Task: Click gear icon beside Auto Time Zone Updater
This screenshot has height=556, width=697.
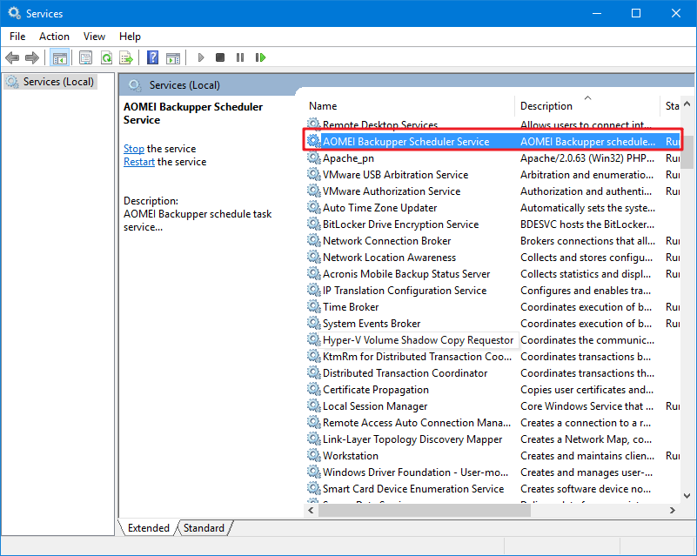Action: click(x=314, y=208)
